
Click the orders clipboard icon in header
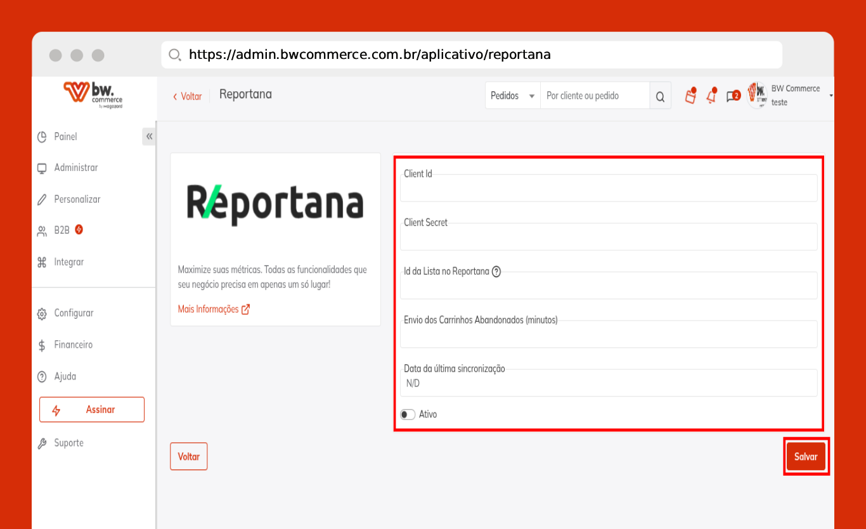690,96
